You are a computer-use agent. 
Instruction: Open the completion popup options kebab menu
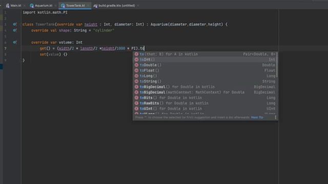[276, 118]
